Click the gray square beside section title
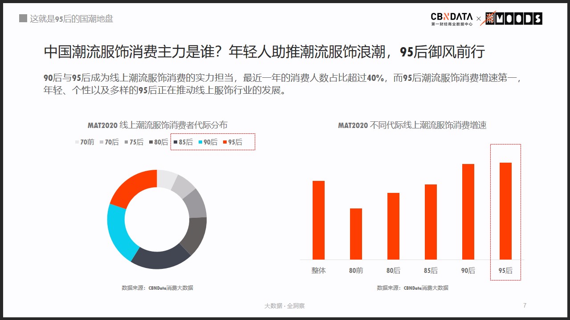The height and width of the screenshot is (320, 570). [23, 19]
